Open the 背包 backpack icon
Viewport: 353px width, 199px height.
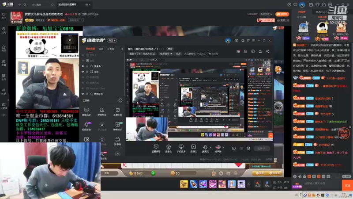267,184
